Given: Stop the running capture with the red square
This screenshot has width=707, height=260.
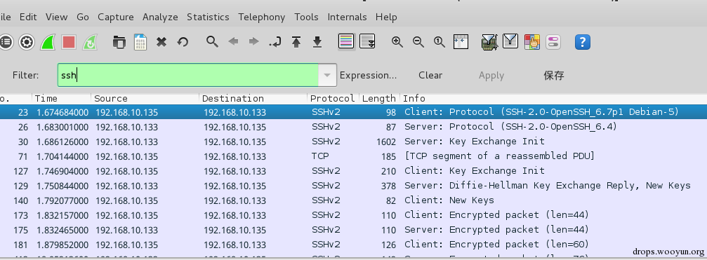Looking at the screenshot, I should (69, 42).
